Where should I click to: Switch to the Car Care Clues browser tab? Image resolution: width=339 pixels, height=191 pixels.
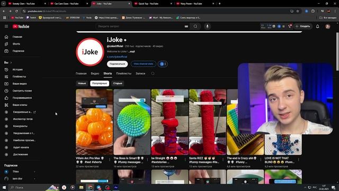[69, 4]
